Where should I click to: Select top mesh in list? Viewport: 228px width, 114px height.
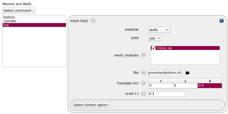tap(34, 25)
